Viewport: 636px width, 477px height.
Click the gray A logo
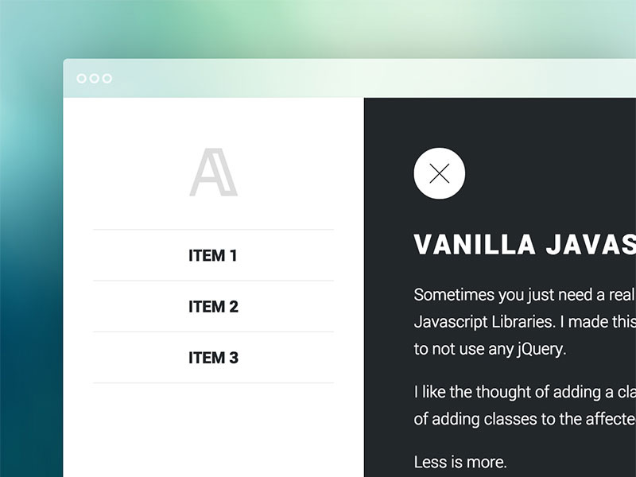[213, 173]
